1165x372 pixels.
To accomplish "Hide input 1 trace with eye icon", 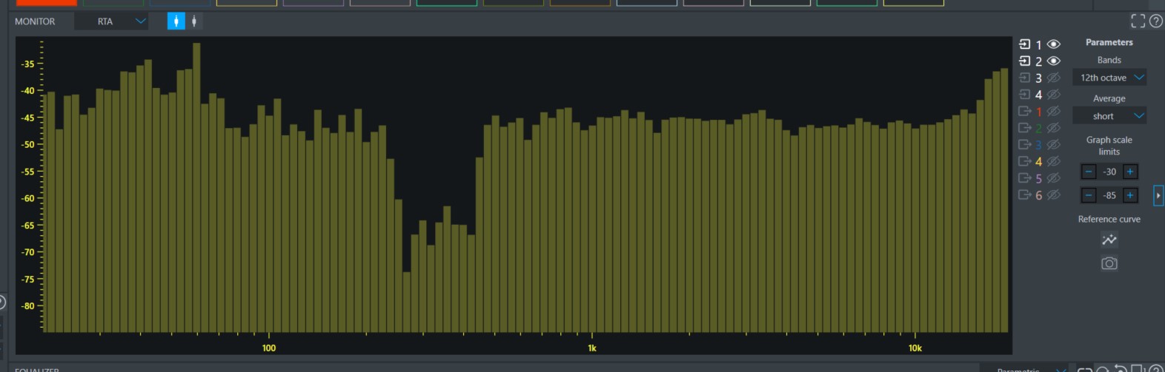I will pyautogui.click(x=1053, y=44).
